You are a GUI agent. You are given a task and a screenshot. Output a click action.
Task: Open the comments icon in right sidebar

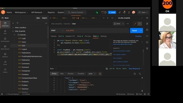[147, 30]
